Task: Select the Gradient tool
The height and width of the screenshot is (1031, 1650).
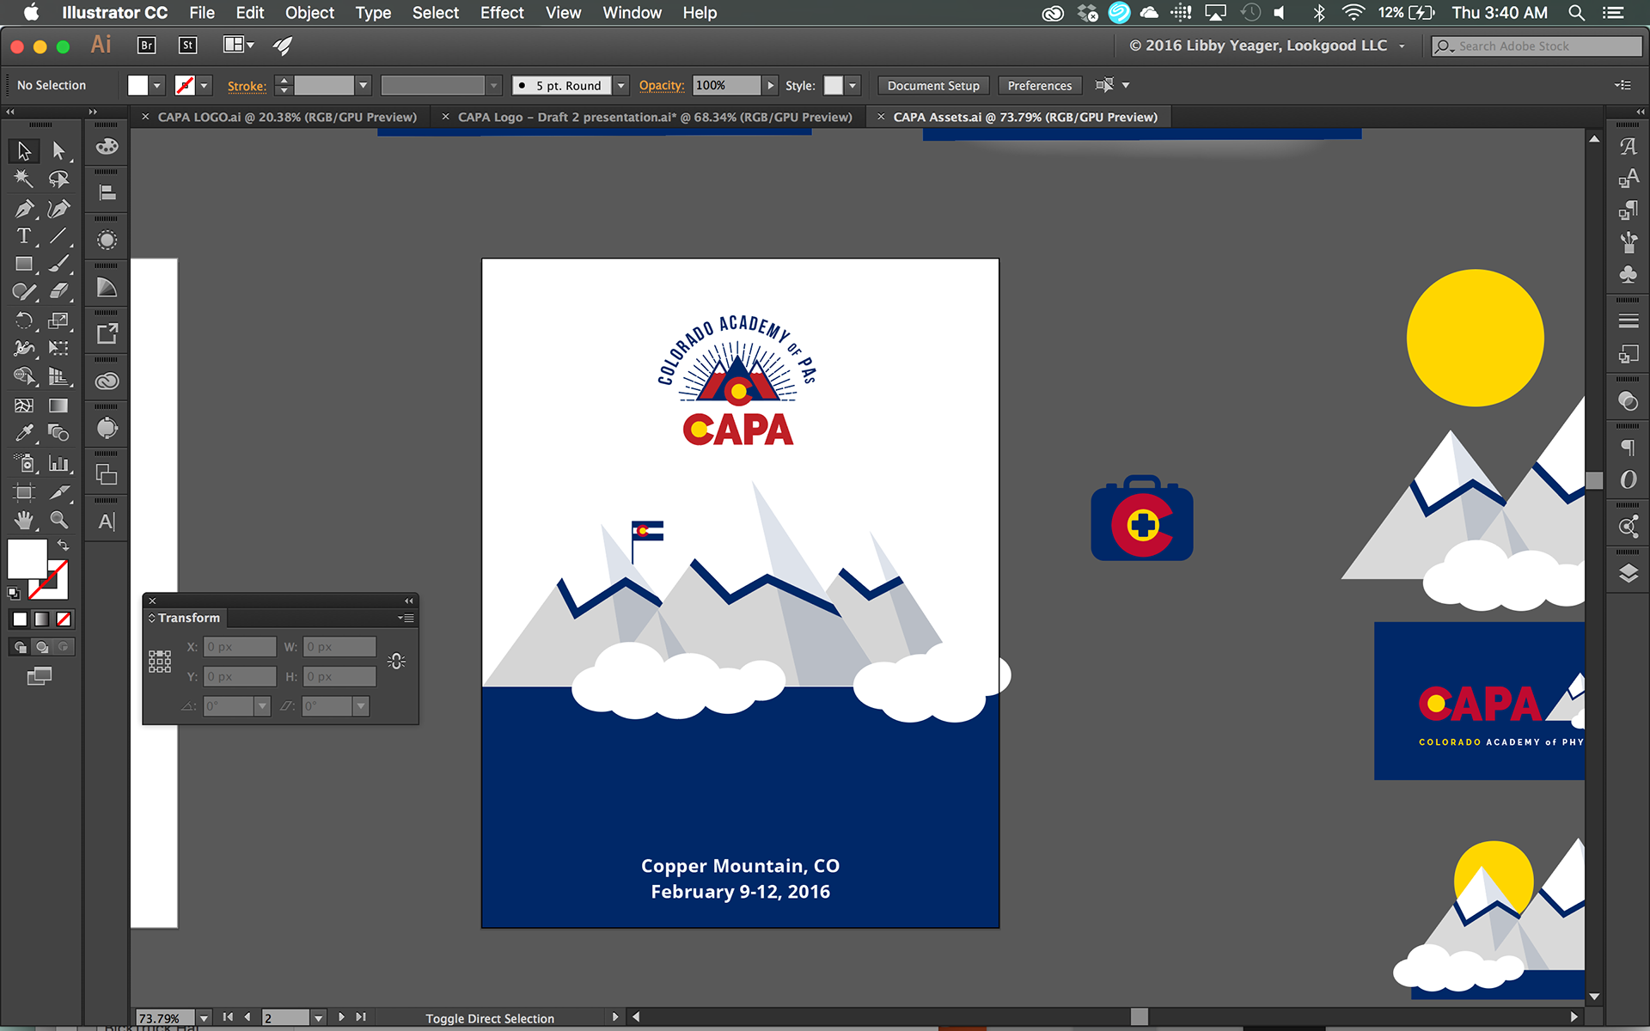Action: 58,406
